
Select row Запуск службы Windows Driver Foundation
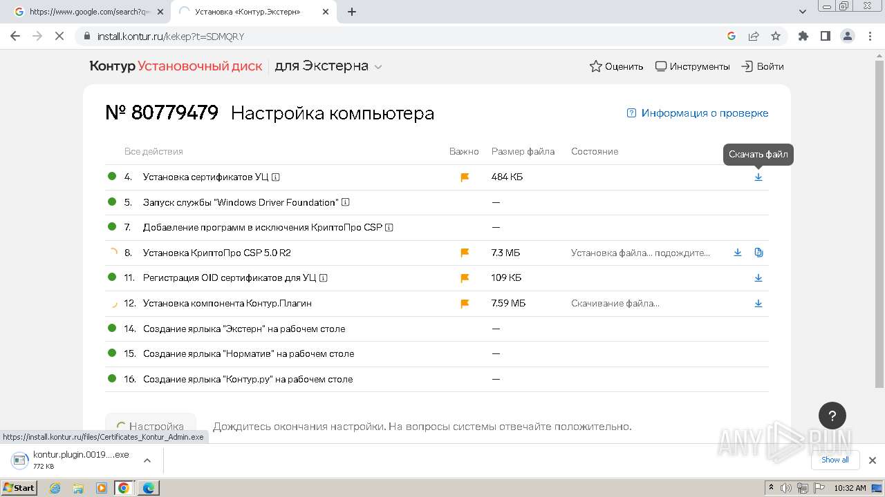(x=437, y=202)
